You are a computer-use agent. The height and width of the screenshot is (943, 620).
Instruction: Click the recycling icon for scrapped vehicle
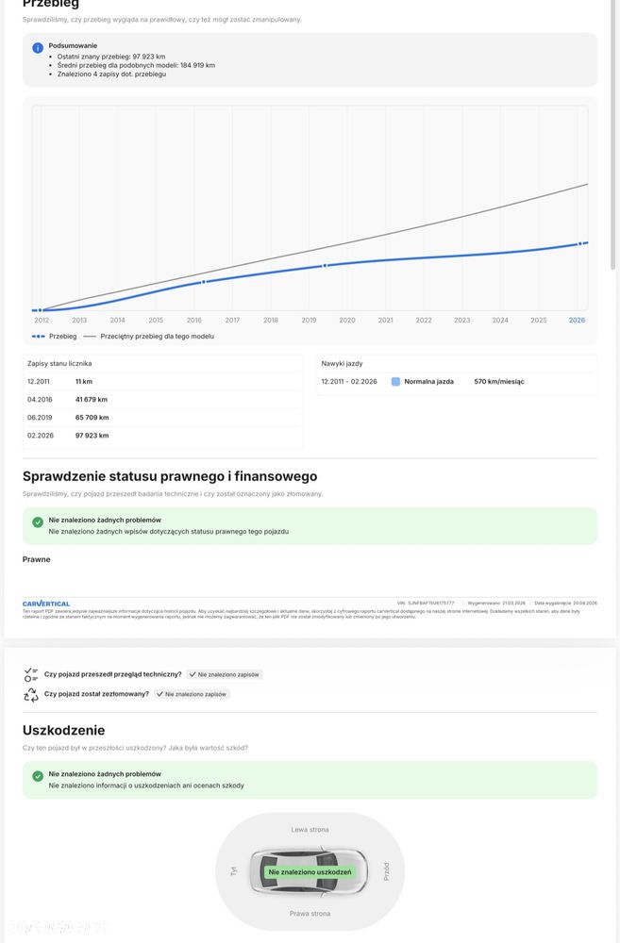tap(31, 694)
